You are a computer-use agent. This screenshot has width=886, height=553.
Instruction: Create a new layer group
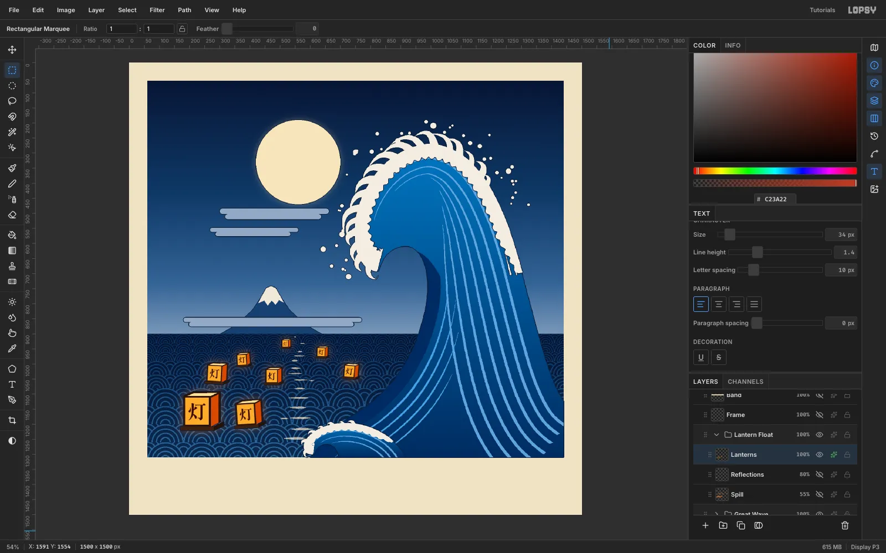[x=723, y=525]
